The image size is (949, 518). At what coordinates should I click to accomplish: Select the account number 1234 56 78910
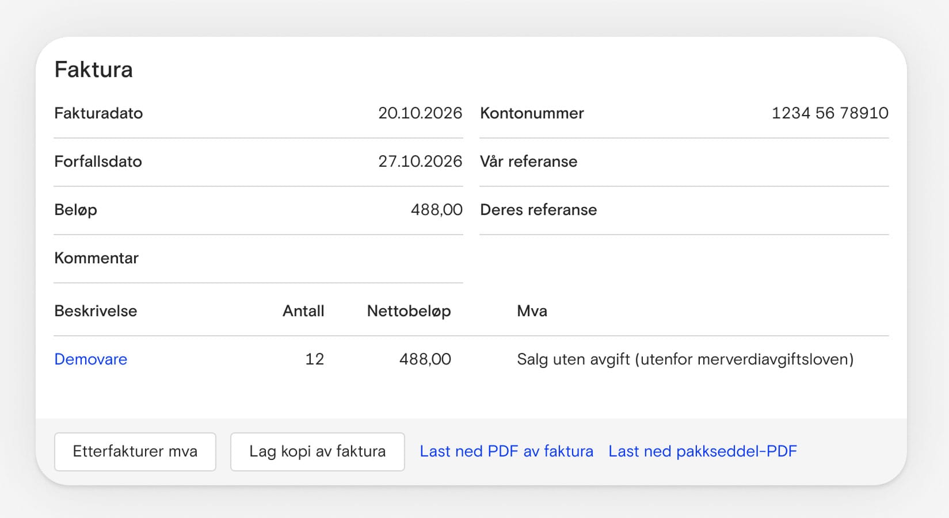click(829, 113)
